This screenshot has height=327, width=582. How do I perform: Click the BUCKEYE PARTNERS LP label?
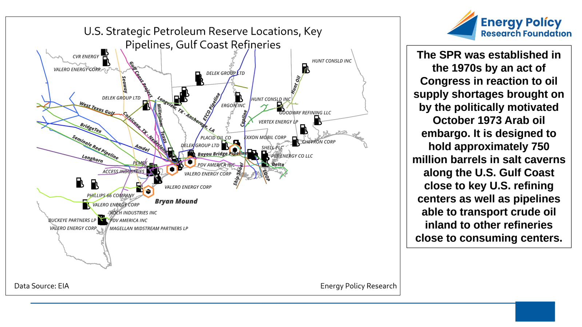tap(72, 220)
